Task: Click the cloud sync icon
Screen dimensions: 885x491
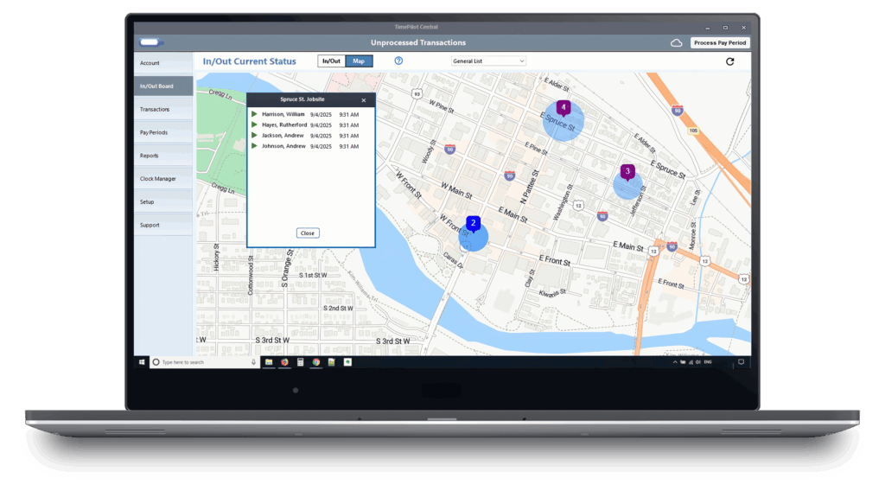Action: point(677,42)
